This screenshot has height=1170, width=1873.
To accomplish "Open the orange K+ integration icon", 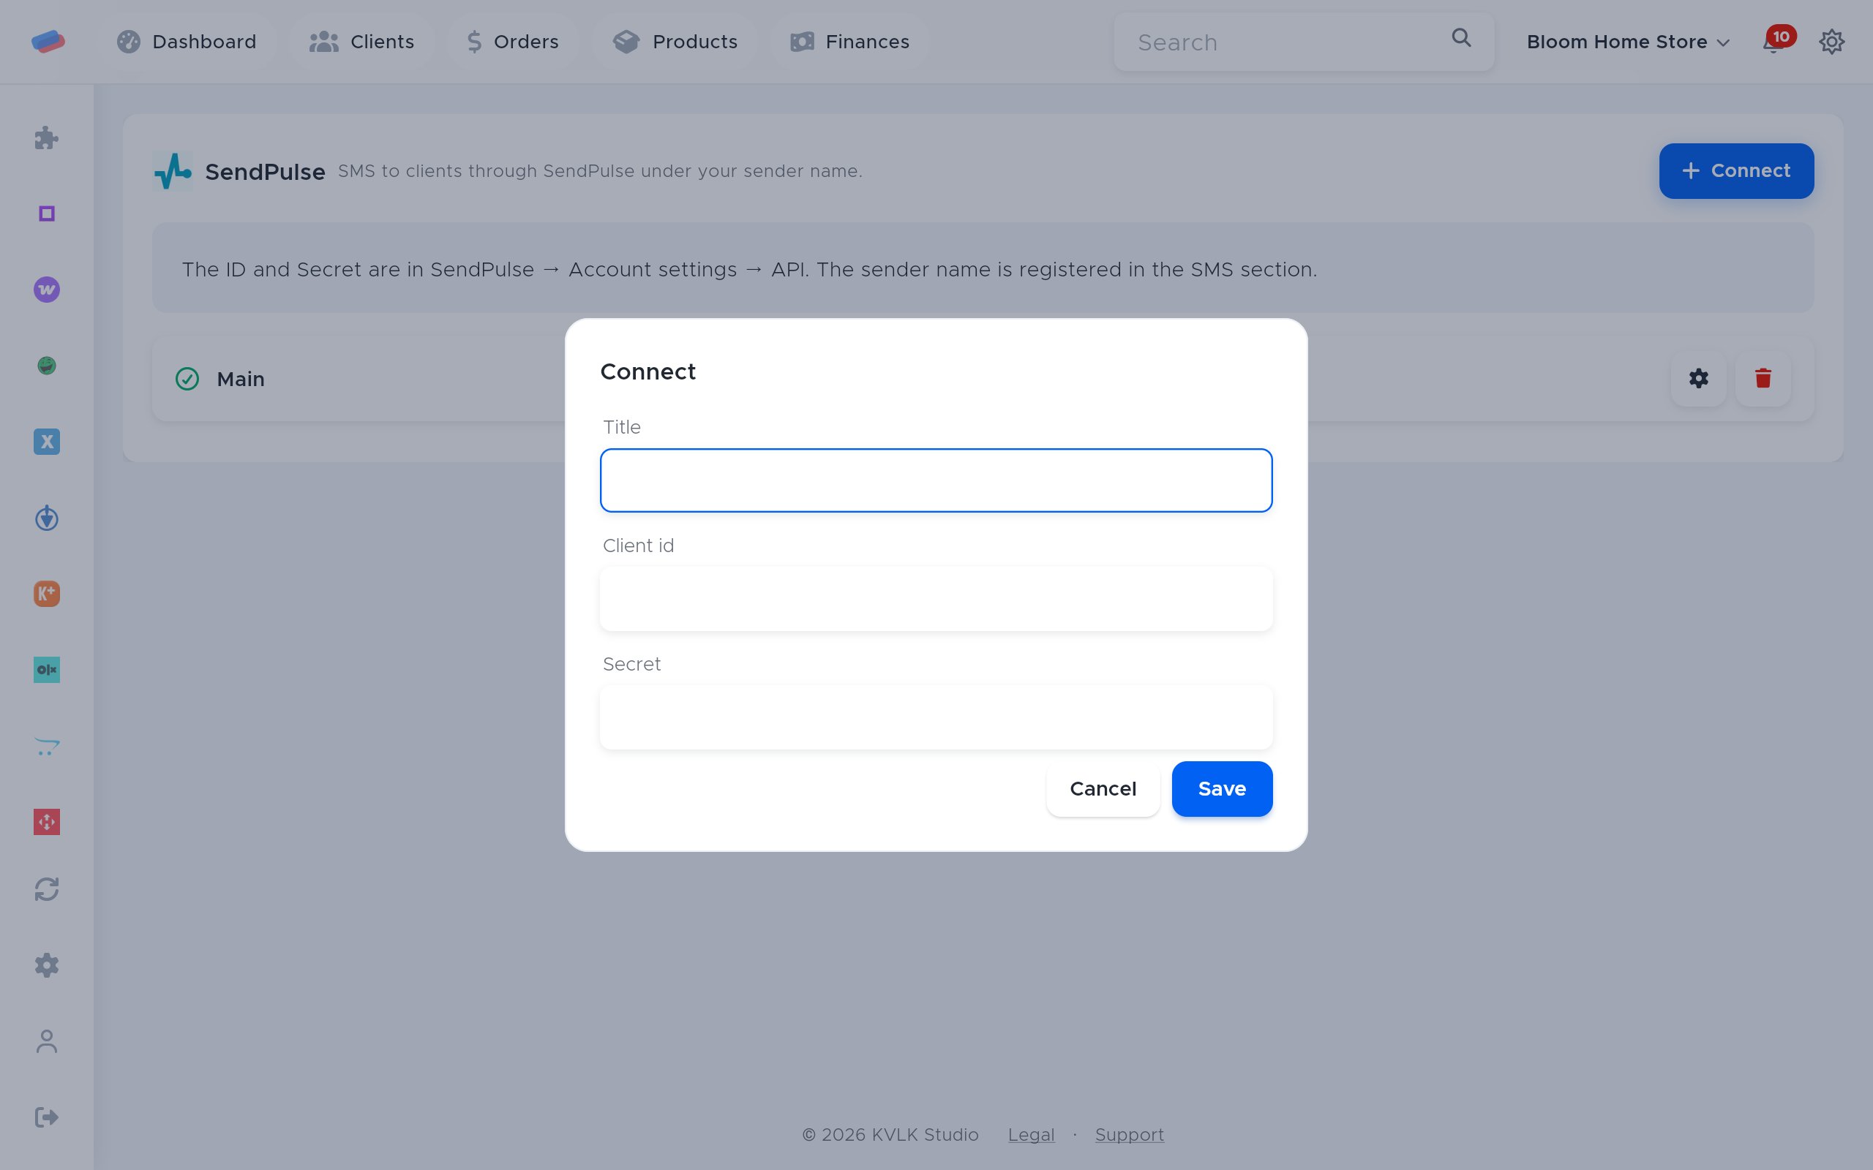I will pos(46,594).
